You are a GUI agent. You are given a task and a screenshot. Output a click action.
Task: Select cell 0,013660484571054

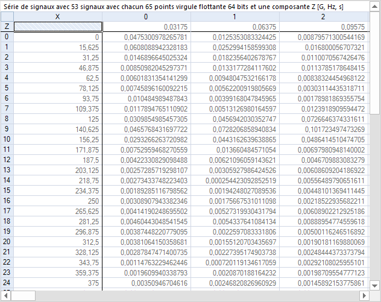tap(235, 149)
